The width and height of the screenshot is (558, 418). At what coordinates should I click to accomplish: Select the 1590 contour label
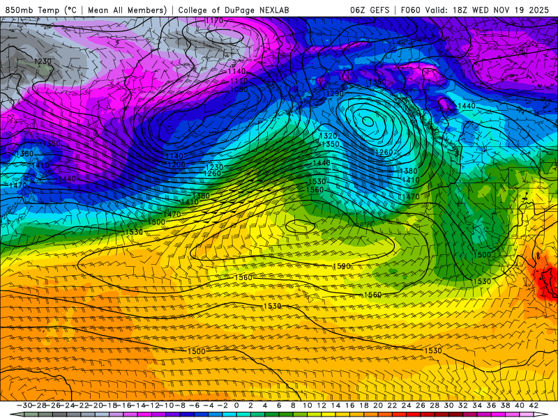342,266
